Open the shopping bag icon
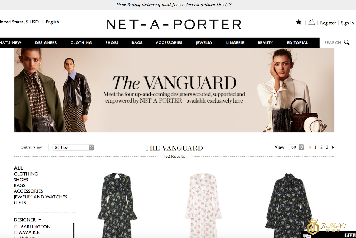 (311, 22)
